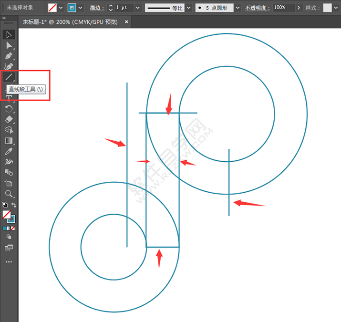Expand the stroke weight dropdown
The height and width of the screenshot is (322, 341).
(x=137, y=8)
